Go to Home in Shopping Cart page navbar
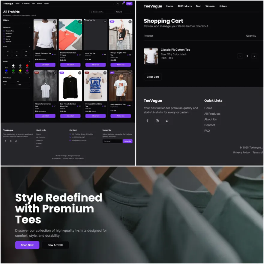The height and width of the screenshot is (264, 264). point(170,6)
